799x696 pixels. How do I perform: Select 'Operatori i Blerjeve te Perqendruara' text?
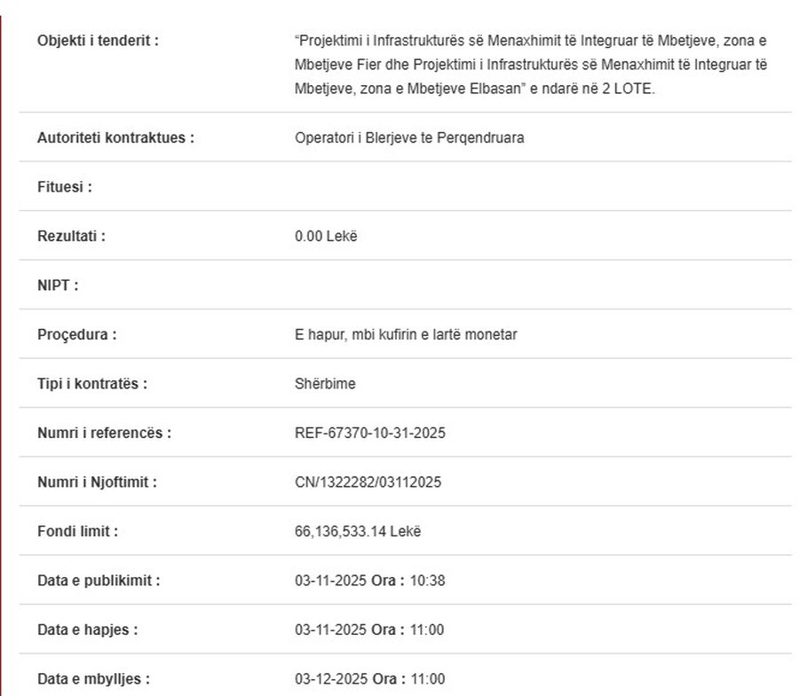(x=409, y=138)
